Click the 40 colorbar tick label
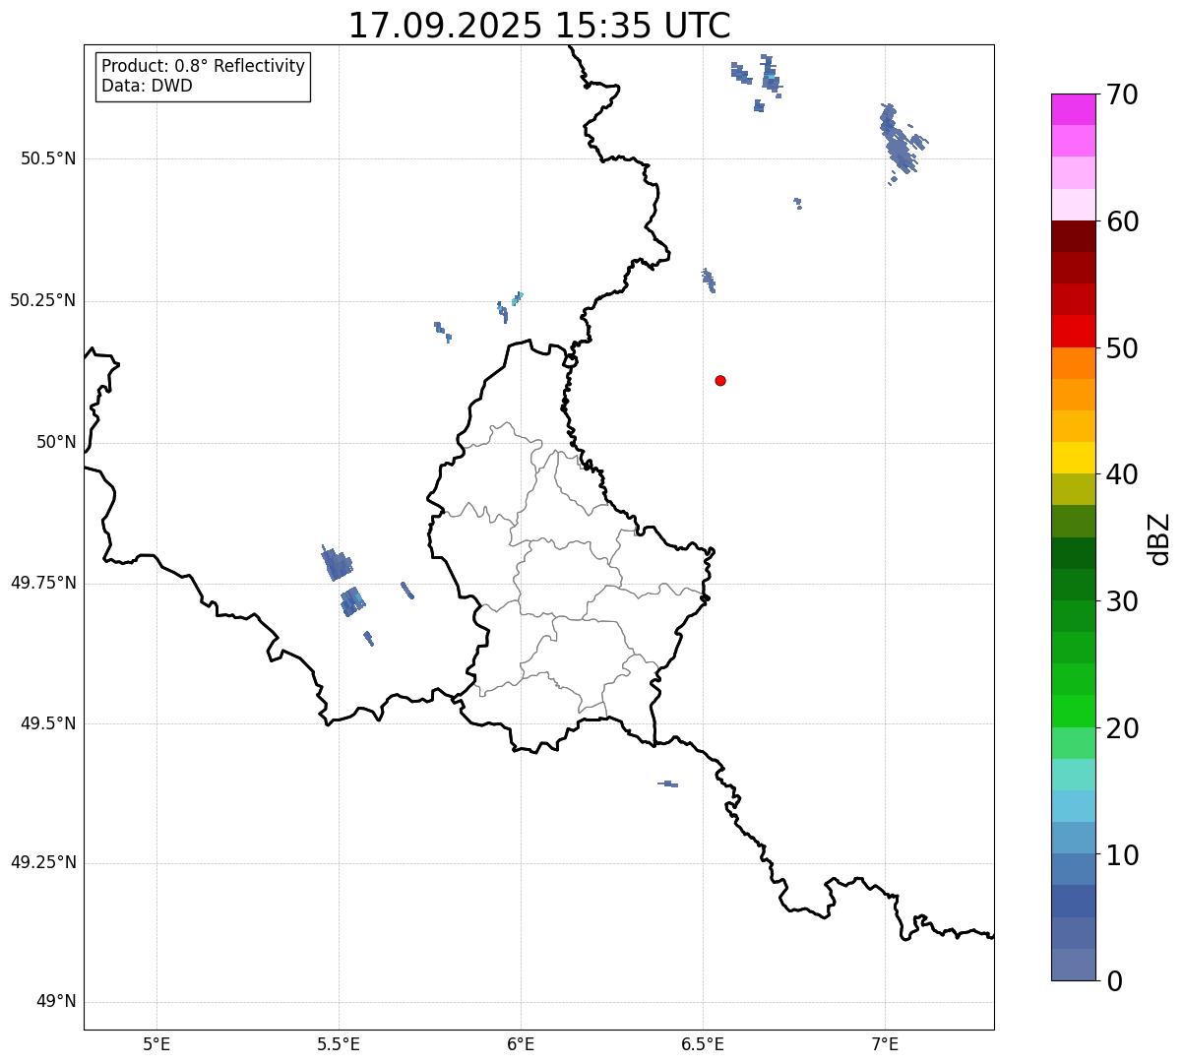The width and height of the screenshot is (1183, 1064). tap(1123, 474)
